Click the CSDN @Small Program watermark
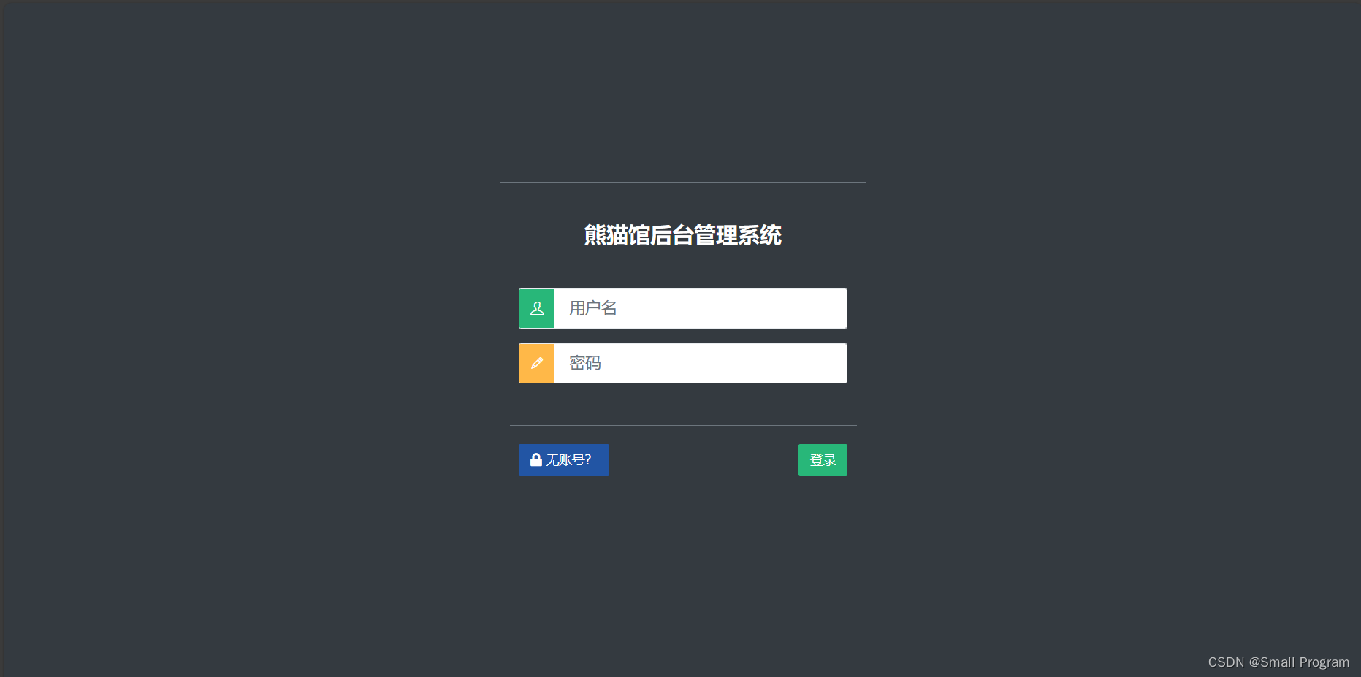This screenshot has width=1361, height=677. pos(1278,662)
